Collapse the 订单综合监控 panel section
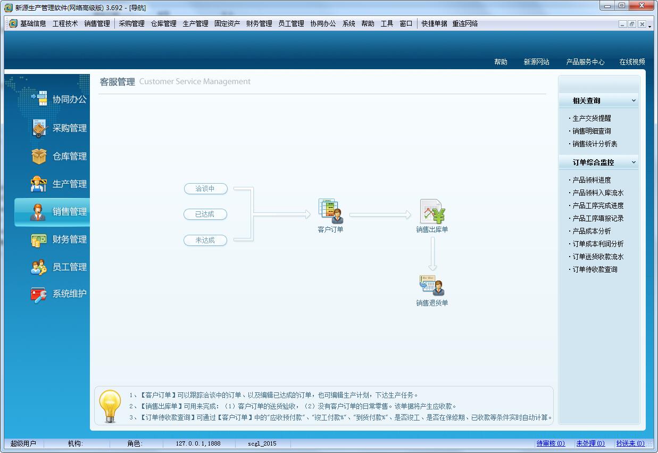Image resolution: width=658 pixels, height=453 pixels. (634, 162)
